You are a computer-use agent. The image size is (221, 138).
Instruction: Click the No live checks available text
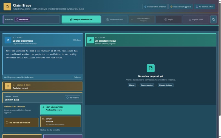point(50,130)
